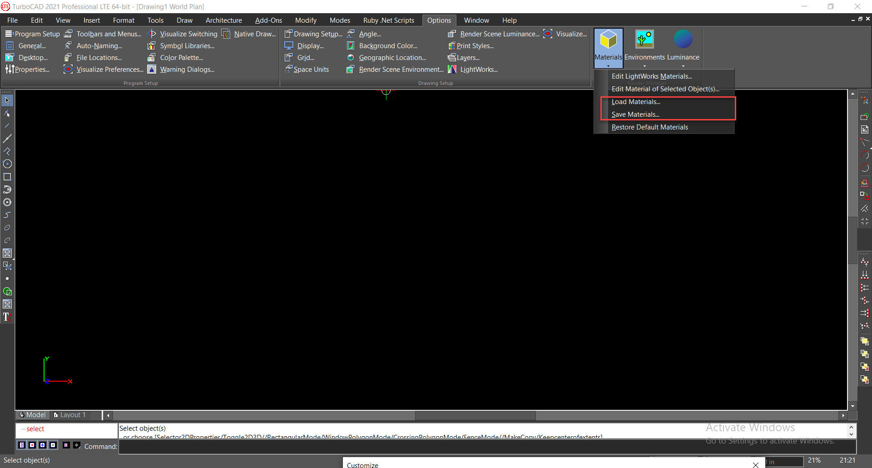Pick the single Line tool

7,126
